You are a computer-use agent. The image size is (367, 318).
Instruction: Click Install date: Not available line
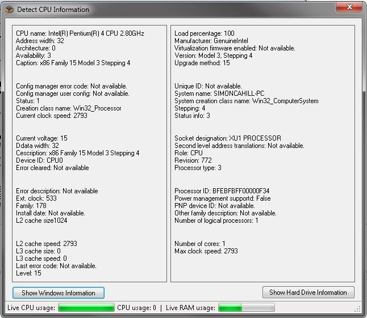click(x=51, y=213)
